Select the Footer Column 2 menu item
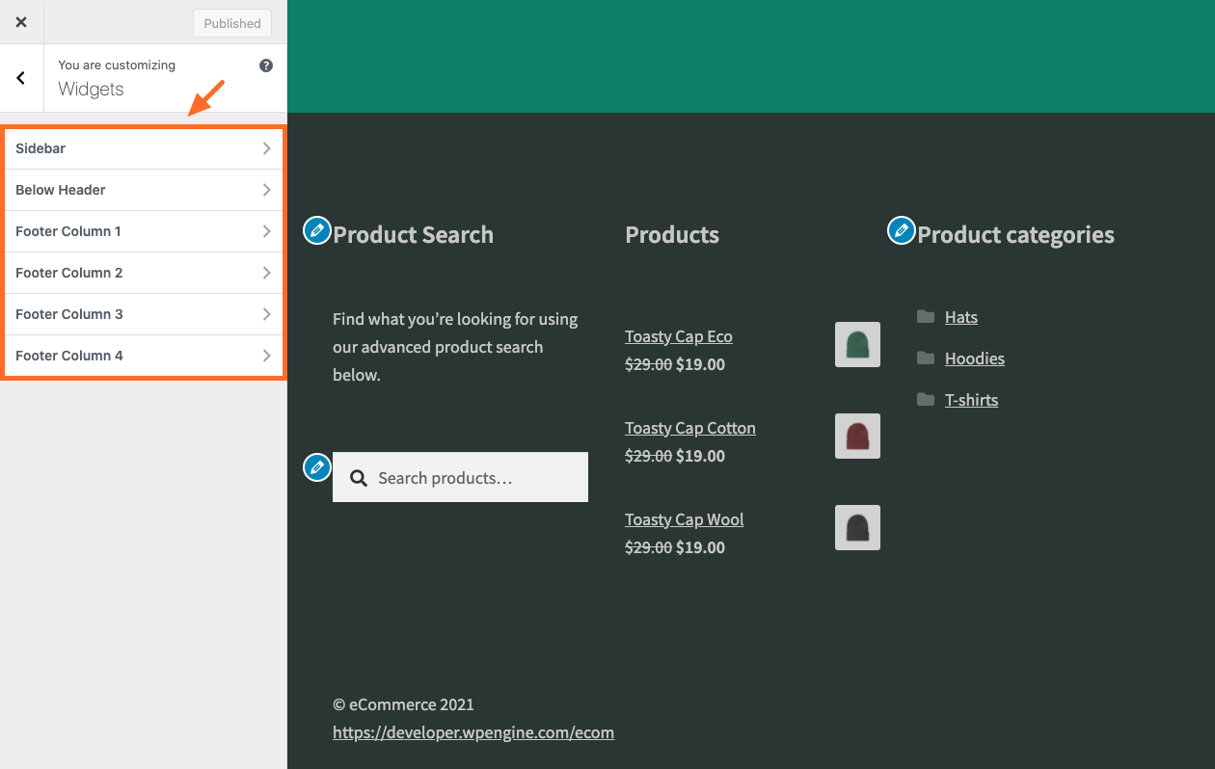The height and width of the screenshot is (769, 1215). 143,273
